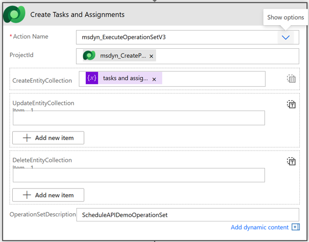This screenshot has width=309, height=242.
Task: Switch UpdateEntityCollection to input entire array
Action: [291, 104]
